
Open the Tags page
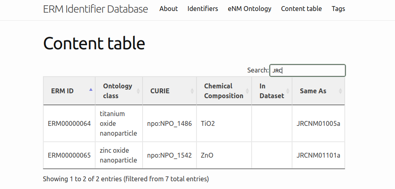click(338, 9)
